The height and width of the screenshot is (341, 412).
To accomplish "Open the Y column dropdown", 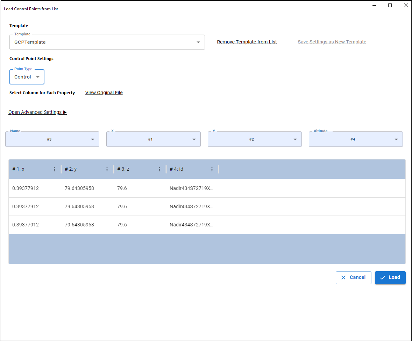I will 255,139.
